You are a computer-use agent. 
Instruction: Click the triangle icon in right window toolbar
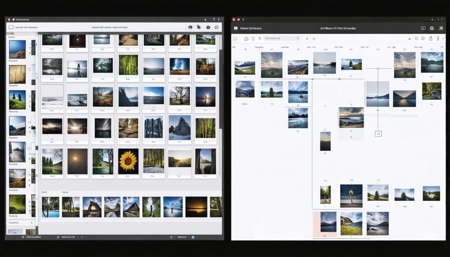(409, 38)
